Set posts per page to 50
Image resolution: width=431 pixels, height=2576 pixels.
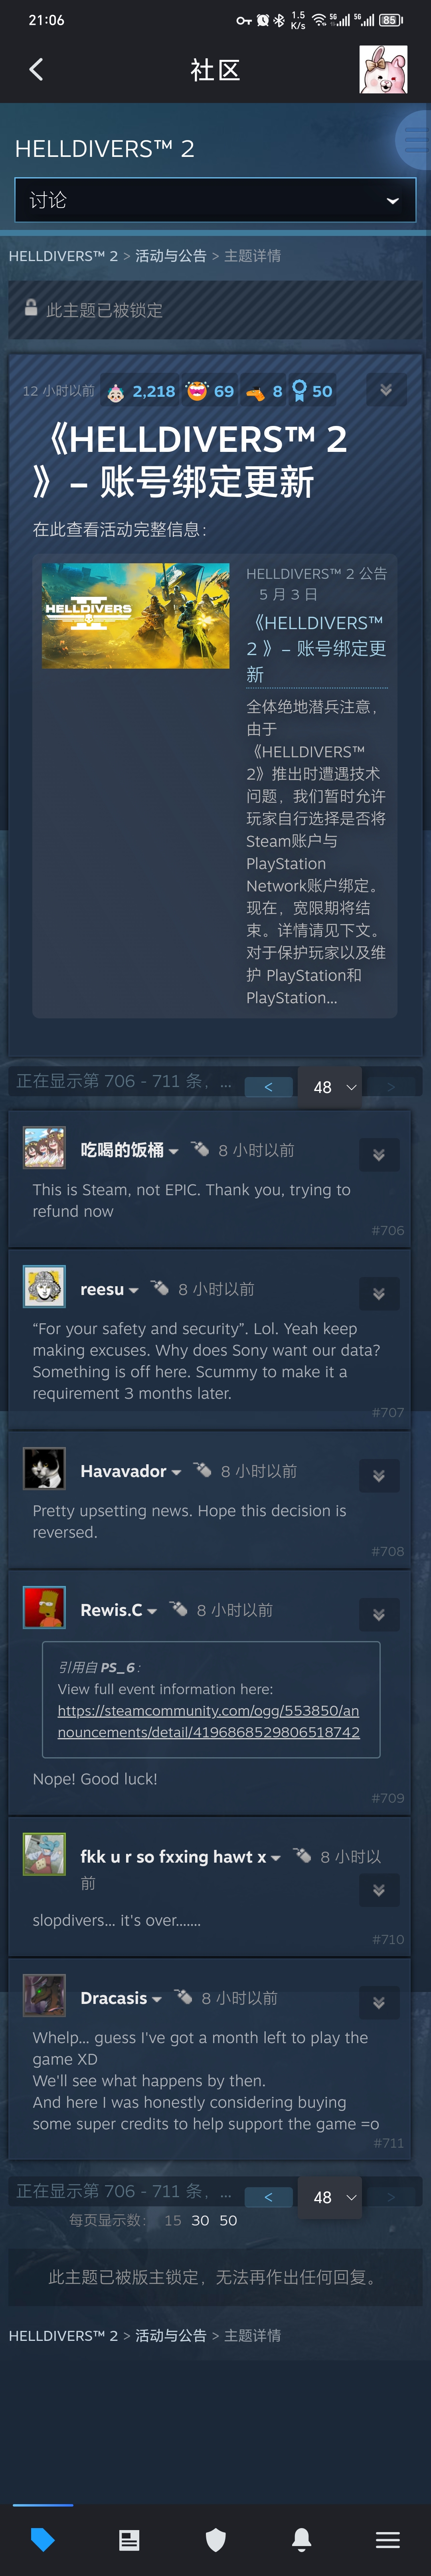[x=228, y=2220]
